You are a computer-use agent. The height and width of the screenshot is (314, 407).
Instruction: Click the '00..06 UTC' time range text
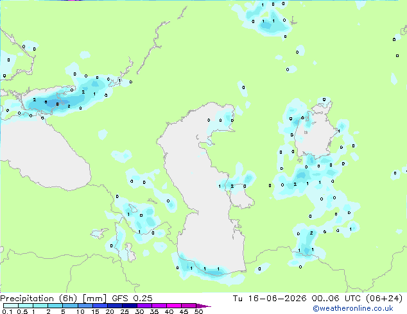click(x=336, y=299)
